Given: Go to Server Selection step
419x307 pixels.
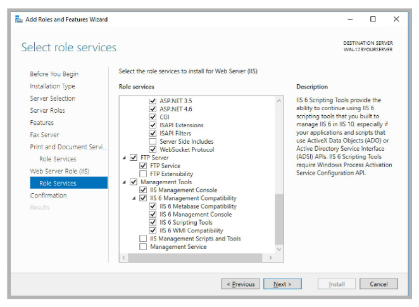Looking at the screenshot, I should coord(53,98).
